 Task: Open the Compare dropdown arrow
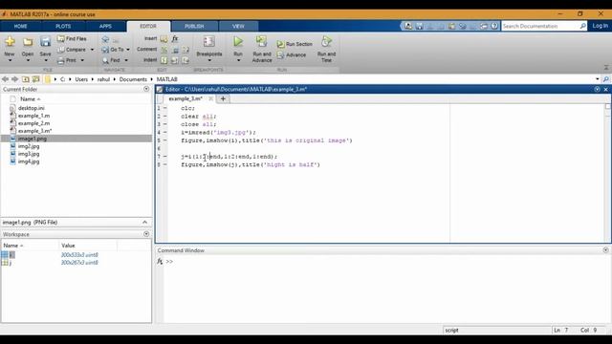click(x=92, y=50)
